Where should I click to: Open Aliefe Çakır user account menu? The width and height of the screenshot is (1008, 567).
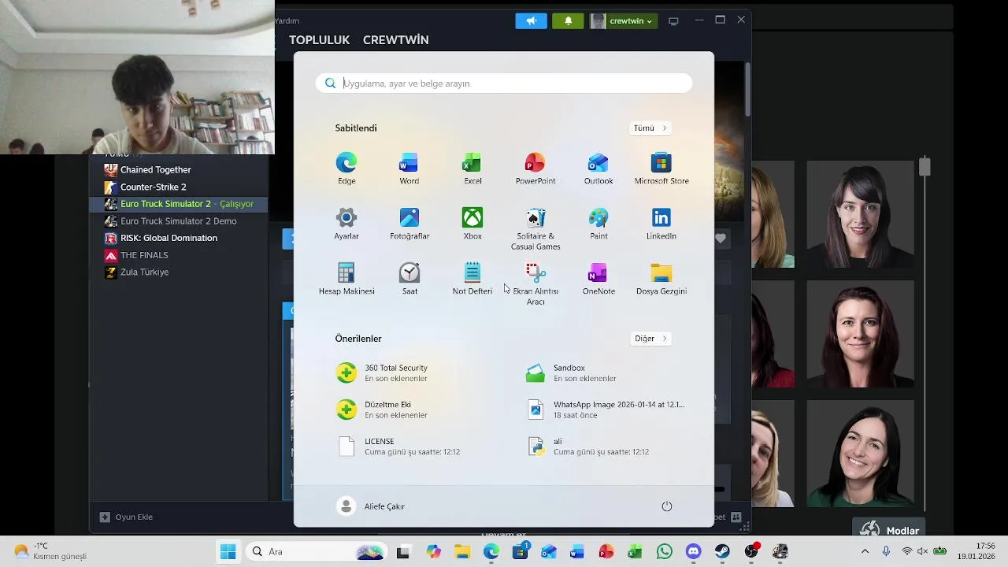pyautogui.click(x=371, y=506)
